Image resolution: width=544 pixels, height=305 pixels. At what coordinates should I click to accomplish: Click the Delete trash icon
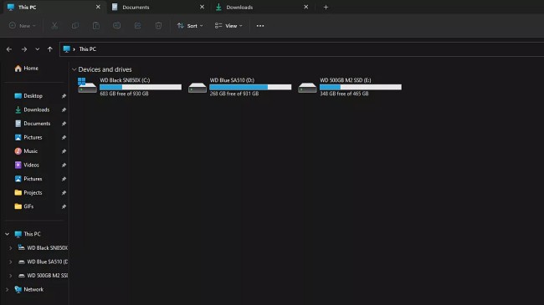pos(158,26)
